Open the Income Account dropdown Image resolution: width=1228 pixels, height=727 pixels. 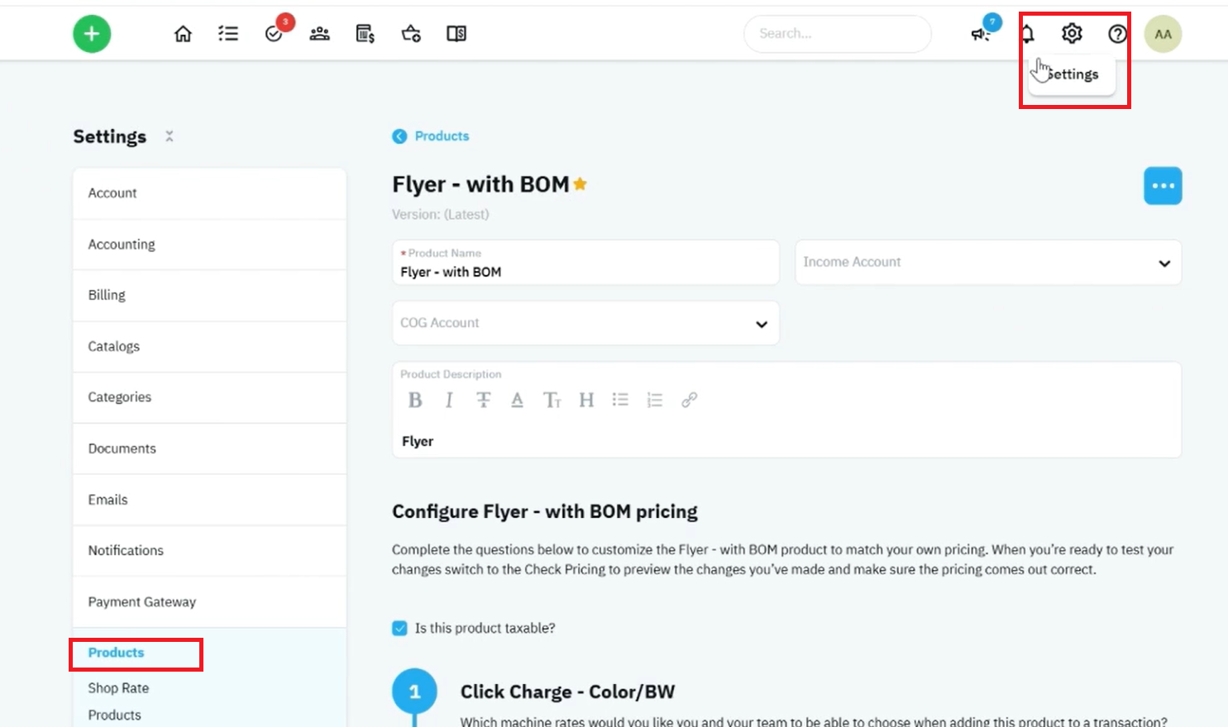tap(988, 263)
